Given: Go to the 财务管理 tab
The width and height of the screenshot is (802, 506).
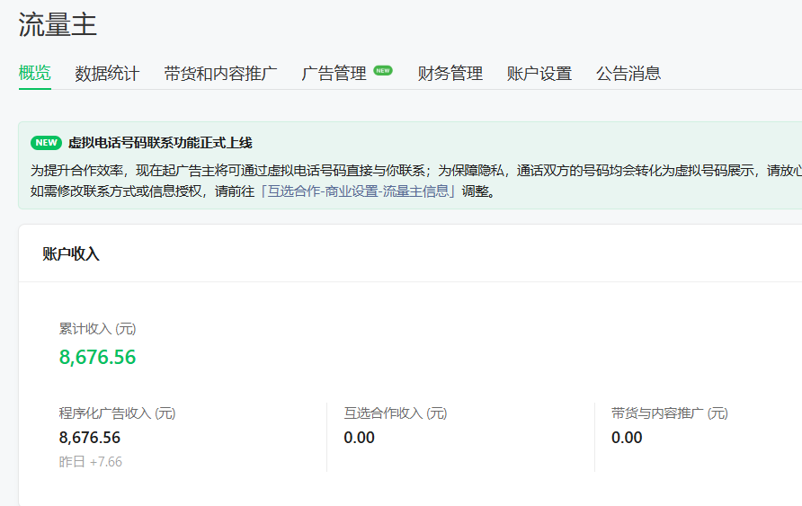Looking at the screenshot, I should 450,73.
